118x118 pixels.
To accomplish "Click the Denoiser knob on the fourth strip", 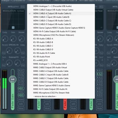I will pos(100,39).
